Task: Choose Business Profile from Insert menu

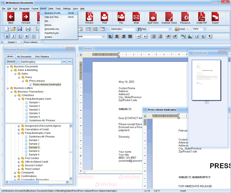Action: click(59, 13)
